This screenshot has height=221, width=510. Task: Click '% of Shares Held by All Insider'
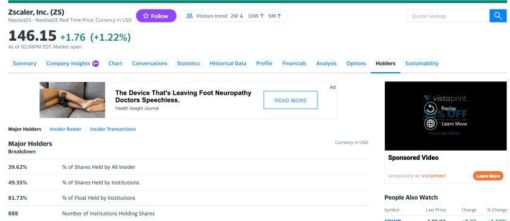click(x=99, y=167)
